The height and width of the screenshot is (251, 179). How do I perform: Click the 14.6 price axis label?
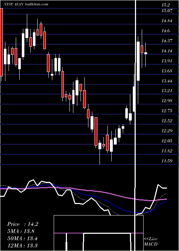click(x=165, y=31)
